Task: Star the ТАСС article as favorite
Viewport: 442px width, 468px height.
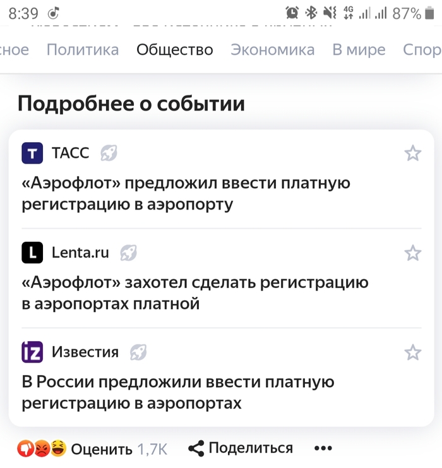Action: 412,153
